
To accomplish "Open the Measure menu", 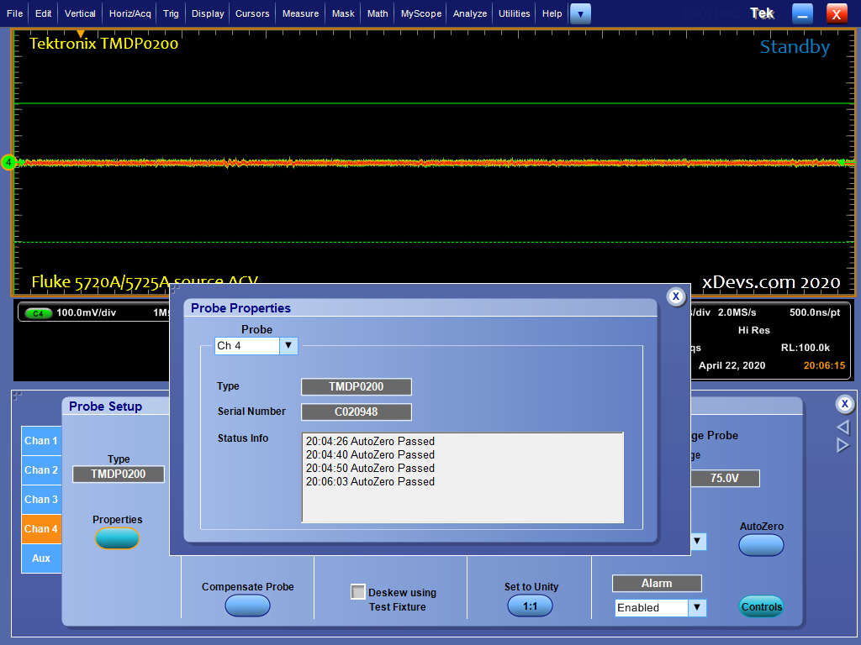I will coord(300,13).
